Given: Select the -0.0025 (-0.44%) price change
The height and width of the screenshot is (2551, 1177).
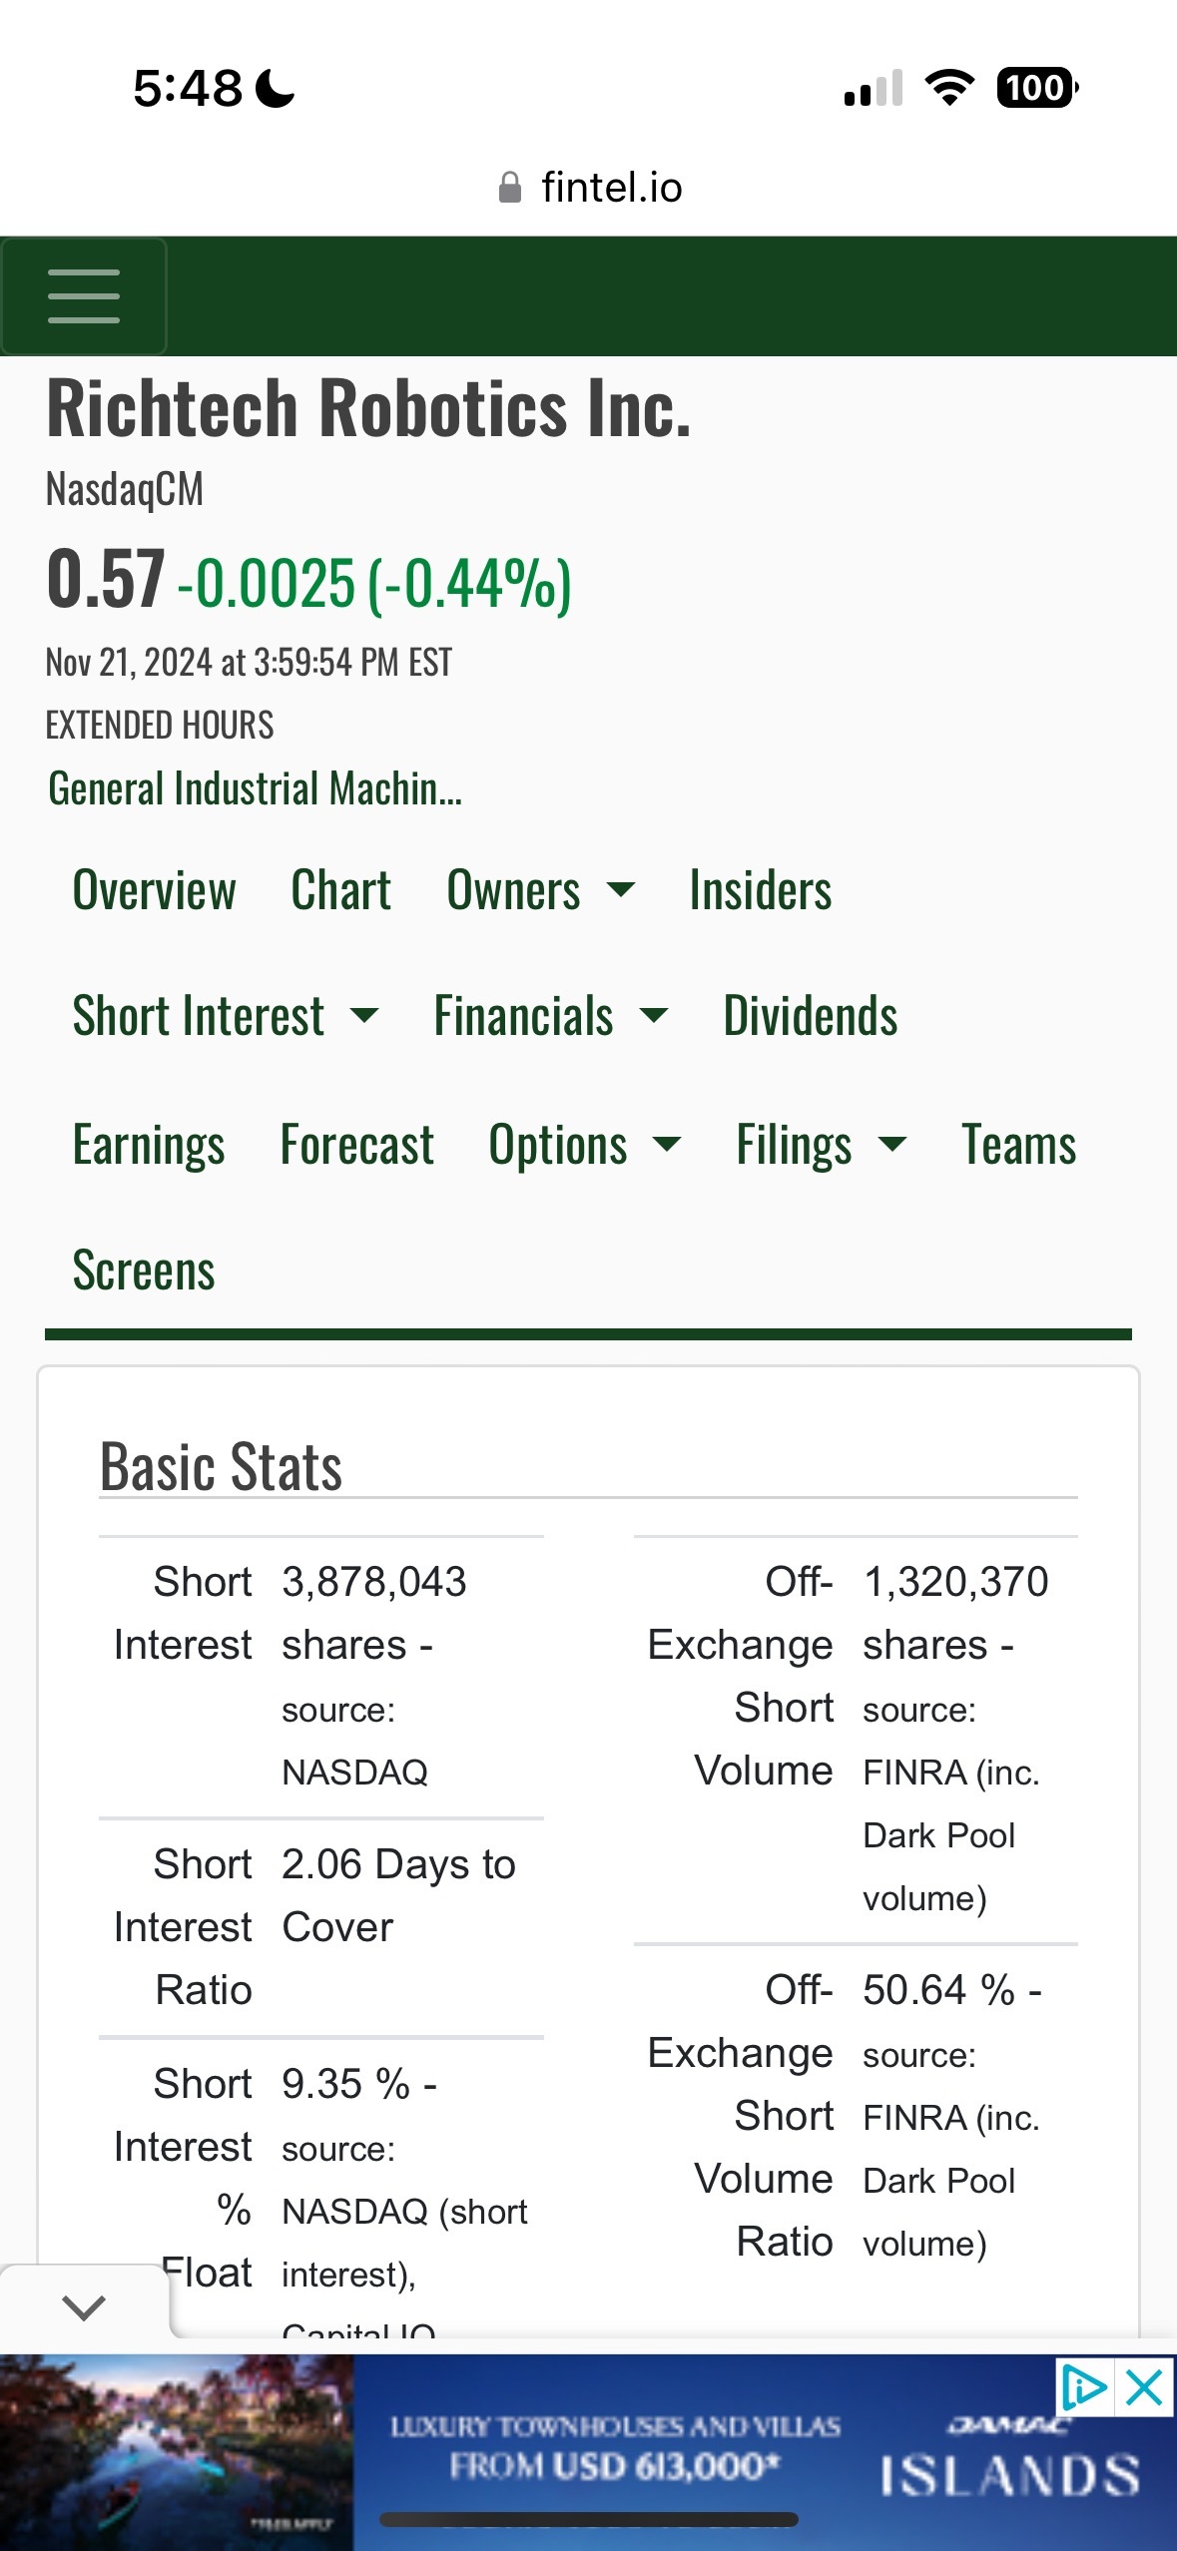Looking at the screenshot, I should (374, 584).
